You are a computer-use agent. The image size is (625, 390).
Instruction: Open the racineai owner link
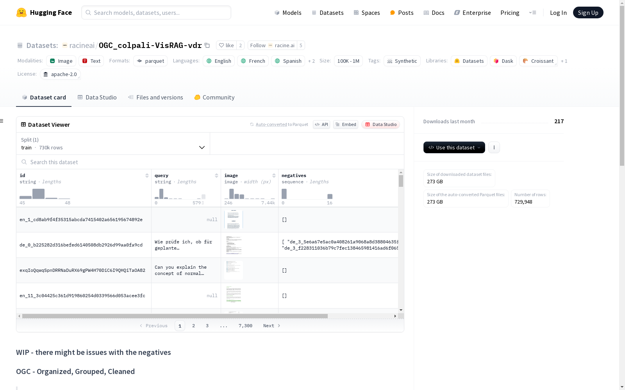[x=82, y=45]
